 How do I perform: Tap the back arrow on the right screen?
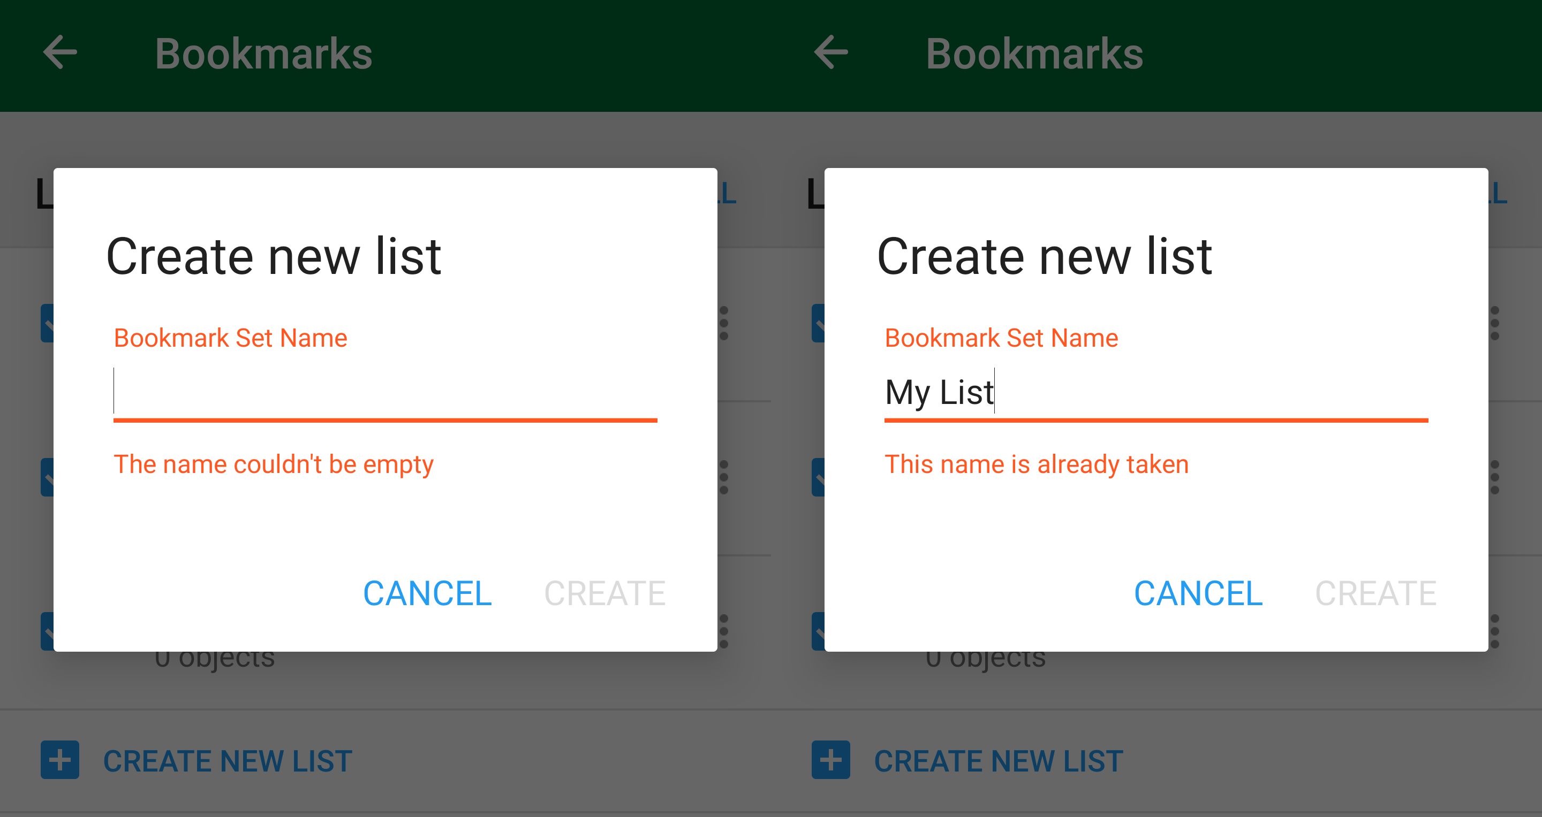tap(831, 53)
